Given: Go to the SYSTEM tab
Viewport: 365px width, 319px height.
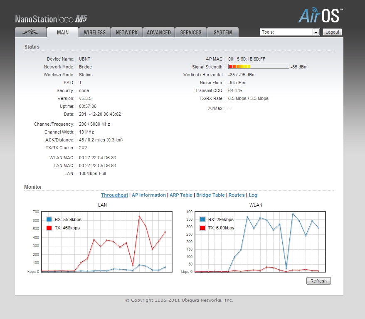Looking at the screenshot, I should click(x=222, y=32).
